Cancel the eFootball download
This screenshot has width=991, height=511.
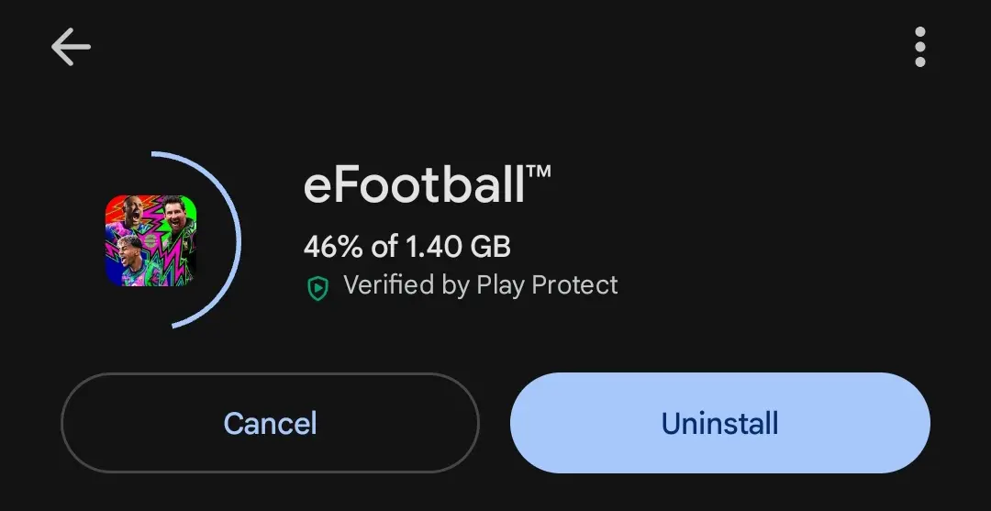click(x=270, y=423)
